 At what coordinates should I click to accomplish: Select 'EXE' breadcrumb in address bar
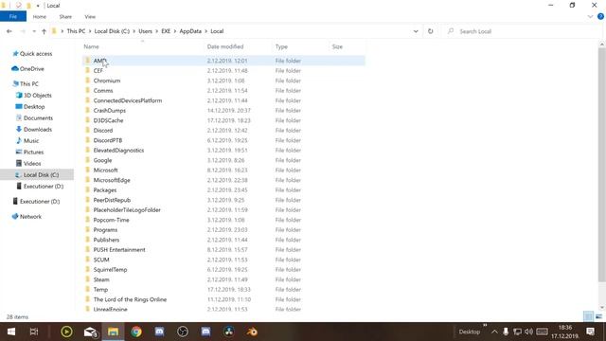click(166, 31)
